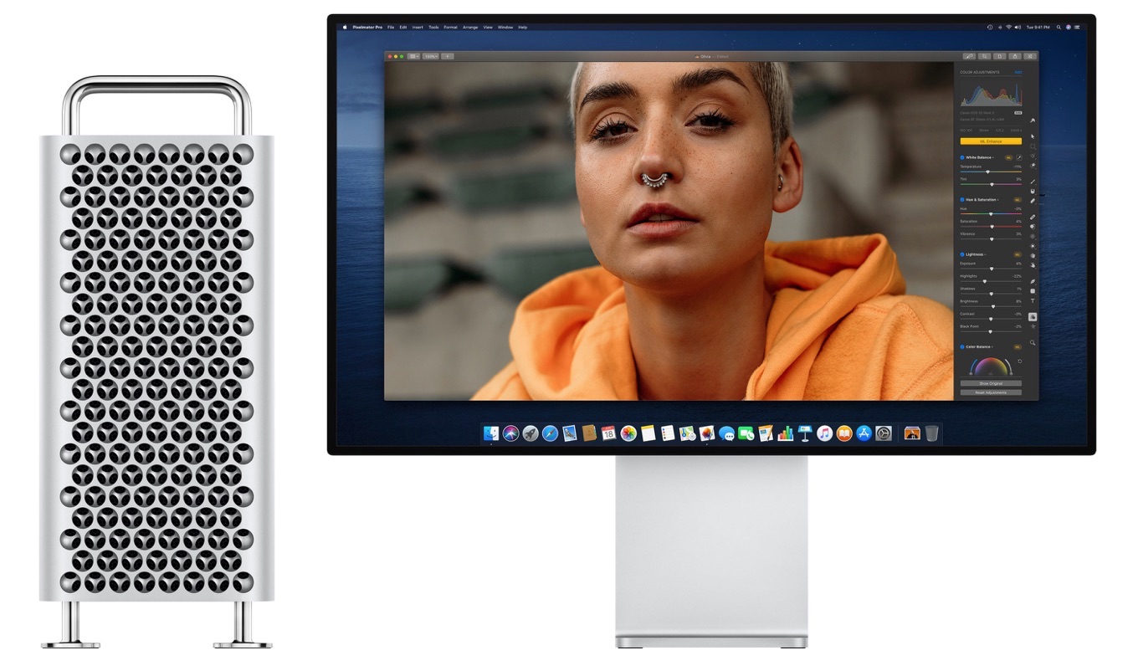Select the Pen tool in sidebar
1138x666 pixels.
tap(1033, 281)
